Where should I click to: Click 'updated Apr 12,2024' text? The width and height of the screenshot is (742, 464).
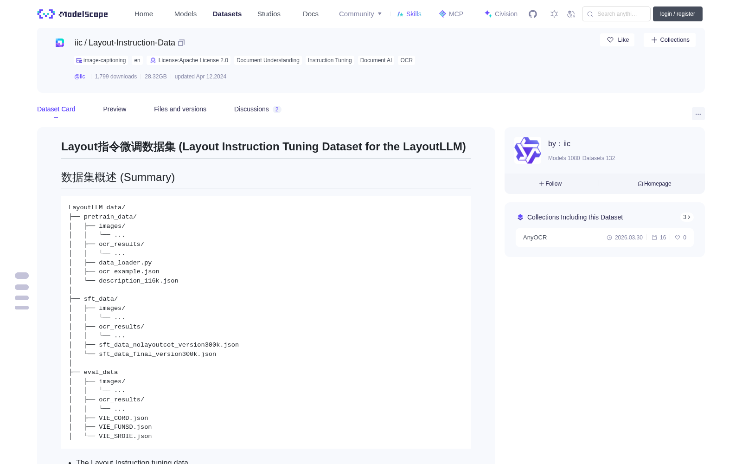tap(200, 77)
